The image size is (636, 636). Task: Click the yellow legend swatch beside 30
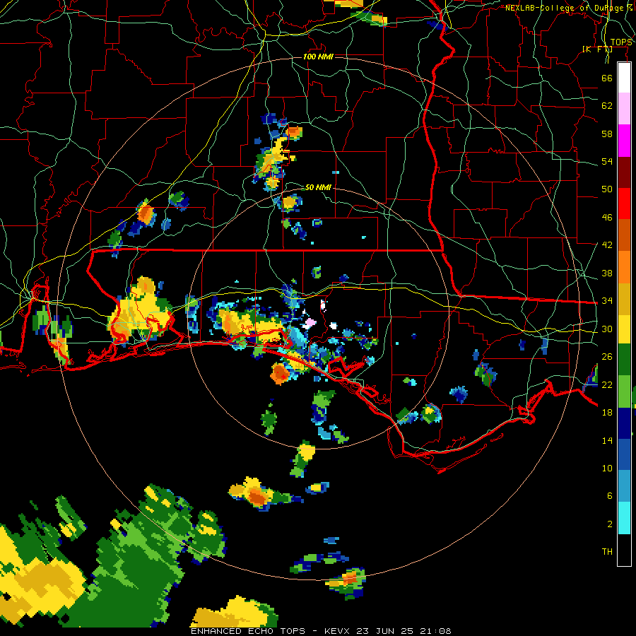[x=624, y=329]
